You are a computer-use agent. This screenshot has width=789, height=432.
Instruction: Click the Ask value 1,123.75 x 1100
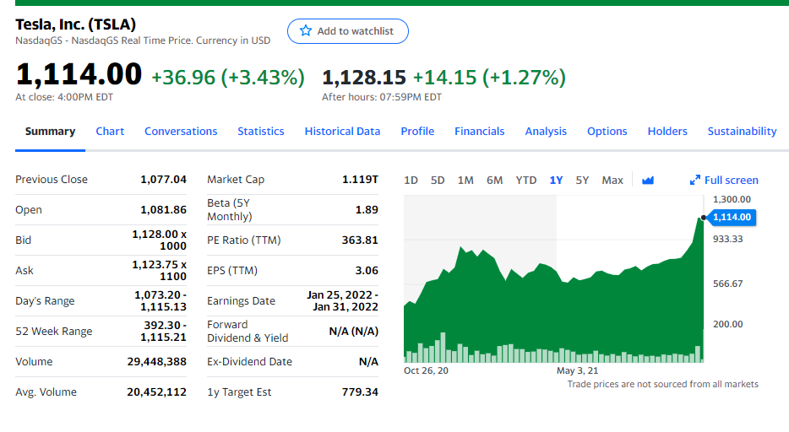coord(159,270)
